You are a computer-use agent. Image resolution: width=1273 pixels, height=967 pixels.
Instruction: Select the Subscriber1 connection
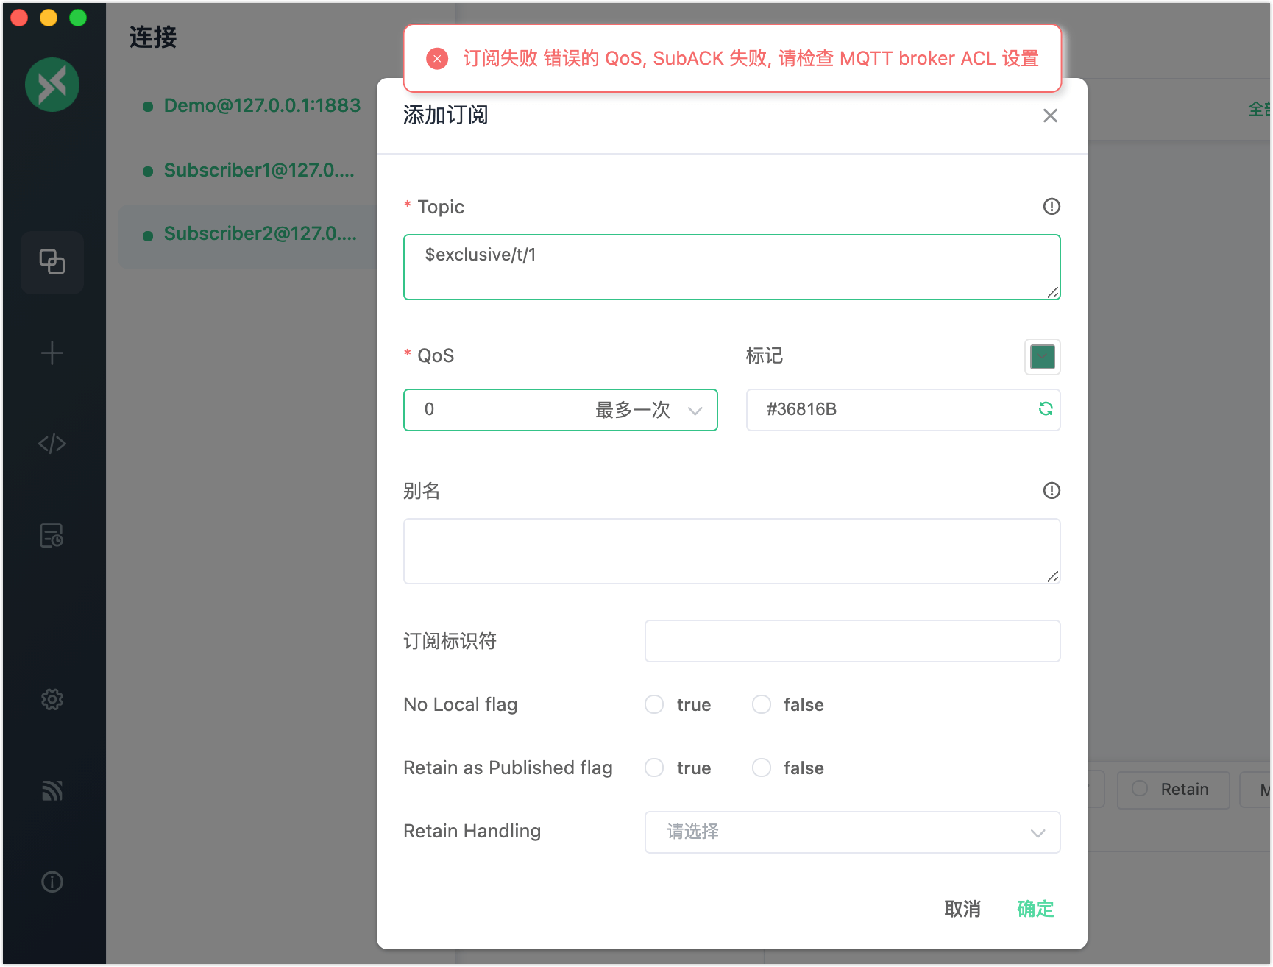pyautogui.click(x=258, y=171)
